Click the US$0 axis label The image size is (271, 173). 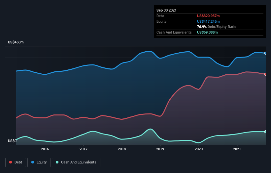(12, 141)
